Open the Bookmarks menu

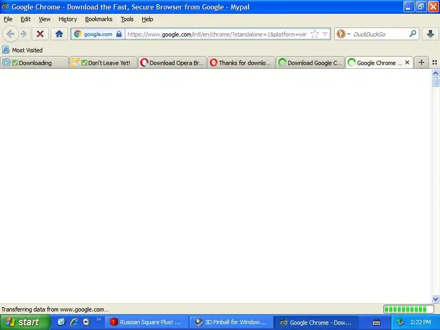[x=98, y=19]
